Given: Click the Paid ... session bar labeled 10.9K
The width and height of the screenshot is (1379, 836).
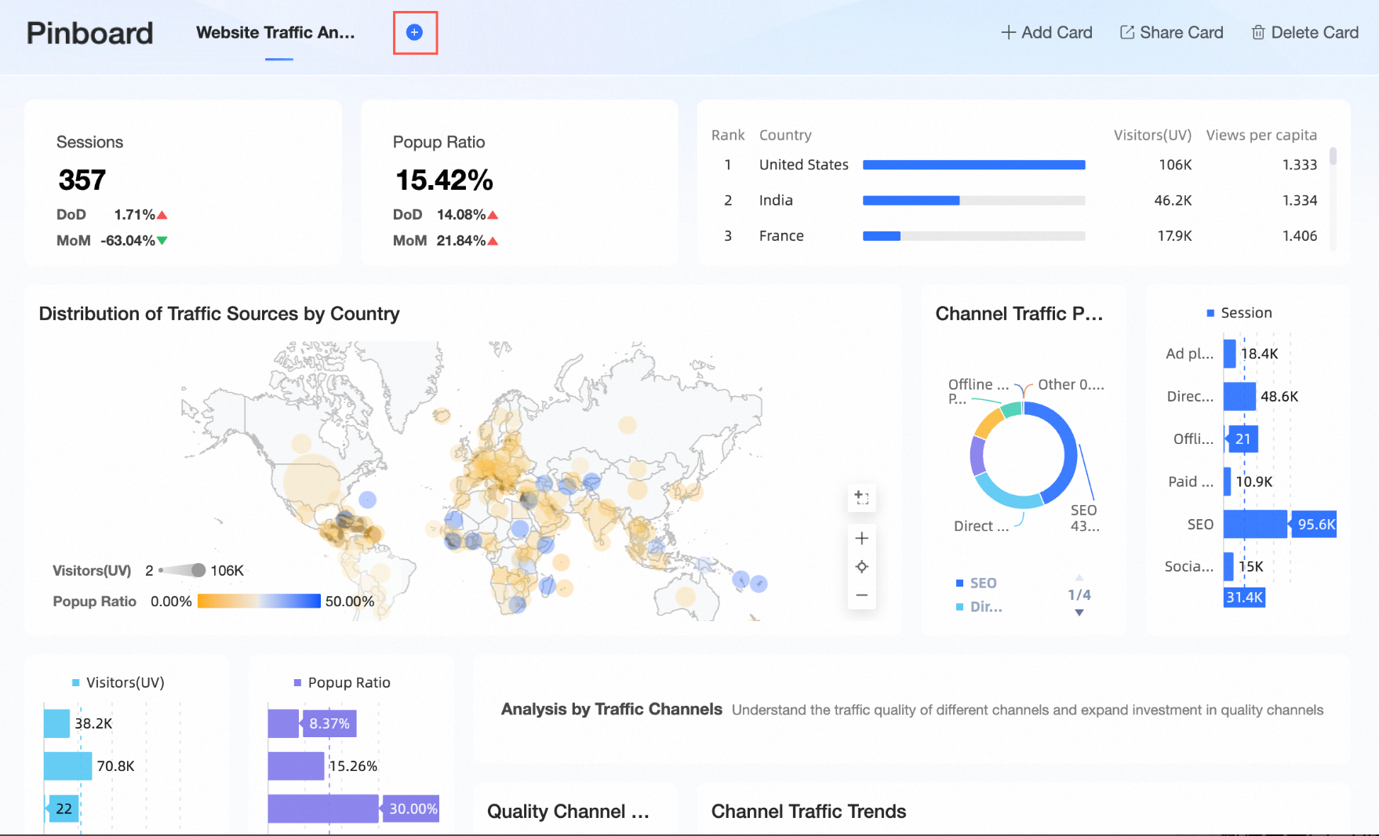Looking at the screenshot, I should point(1228,482).
